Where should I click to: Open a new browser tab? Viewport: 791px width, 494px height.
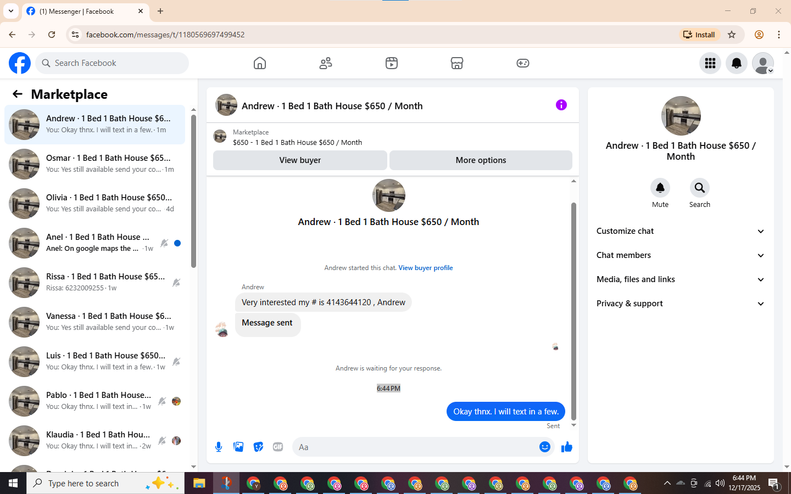(160, 11)
